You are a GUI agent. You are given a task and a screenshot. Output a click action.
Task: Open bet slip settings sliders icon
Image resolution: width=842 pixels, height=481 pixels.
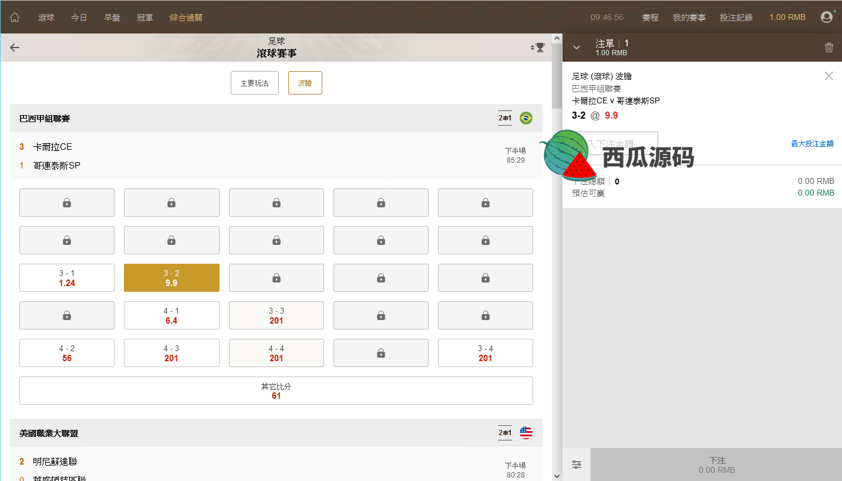pyautogui.click(x=577, y=465)
